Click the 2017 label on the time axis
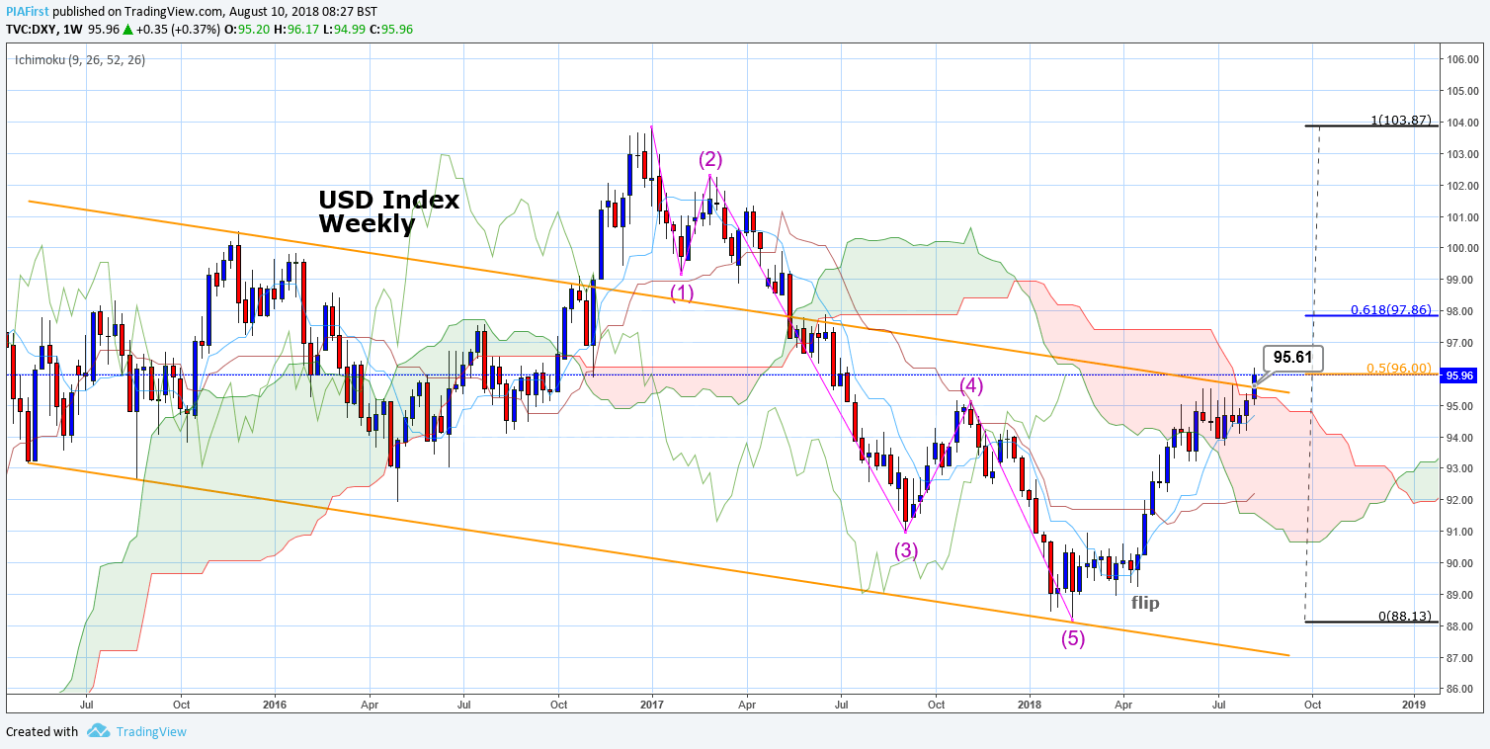The height and width of the screenshot is (749, 1490). coord(652,705)
